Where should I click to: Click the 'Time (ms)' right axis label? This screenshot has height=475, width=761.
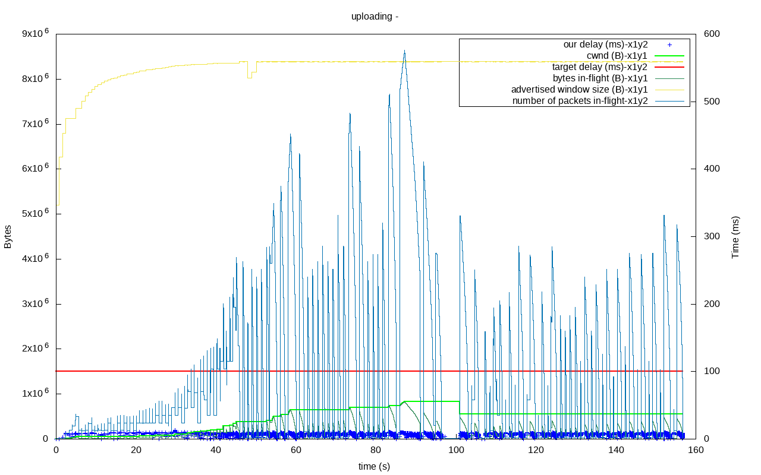point(735,237)
